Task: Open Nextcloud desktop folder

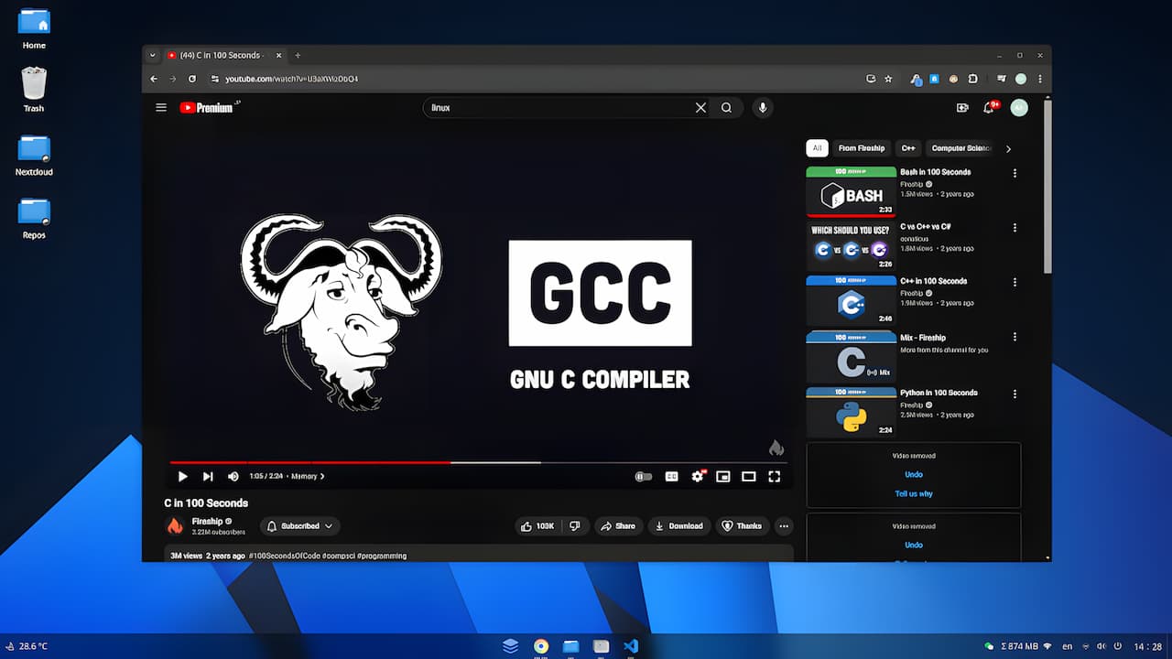Action: click(x=34, y=155)
